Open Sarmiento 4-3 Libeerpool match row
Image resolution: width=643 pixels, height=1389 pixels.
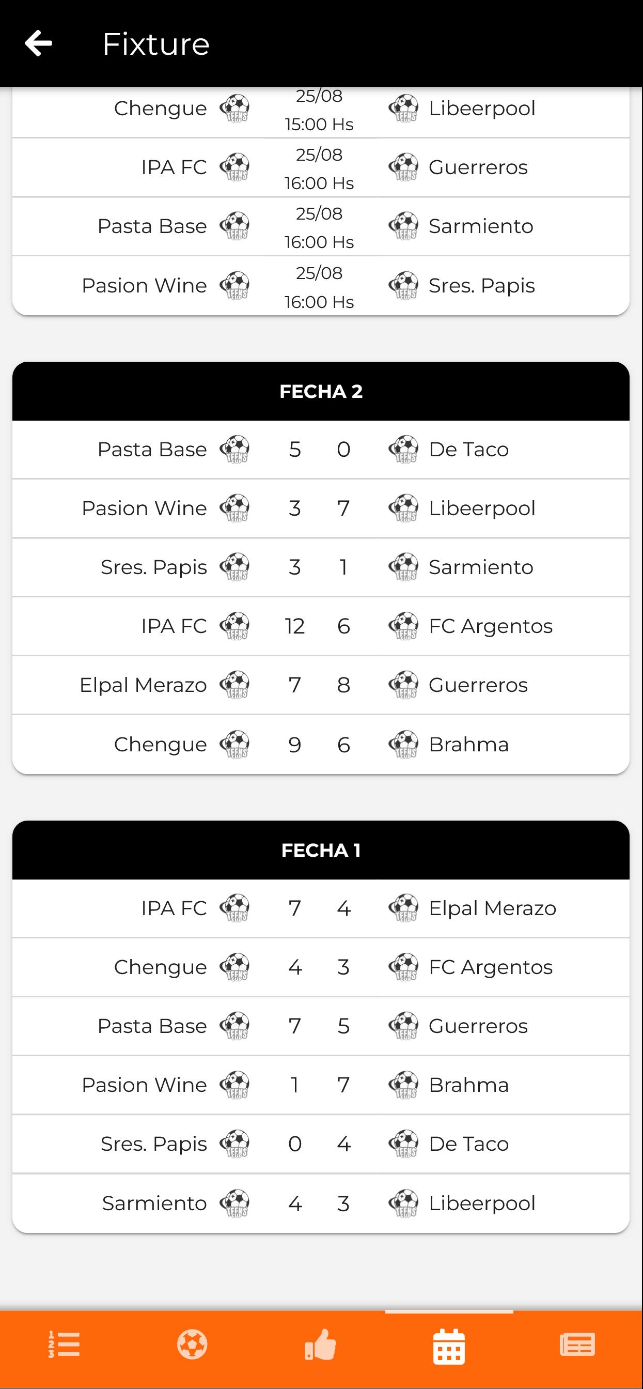321,1203
